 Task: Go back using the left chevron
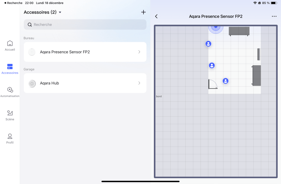click(156, 16)
